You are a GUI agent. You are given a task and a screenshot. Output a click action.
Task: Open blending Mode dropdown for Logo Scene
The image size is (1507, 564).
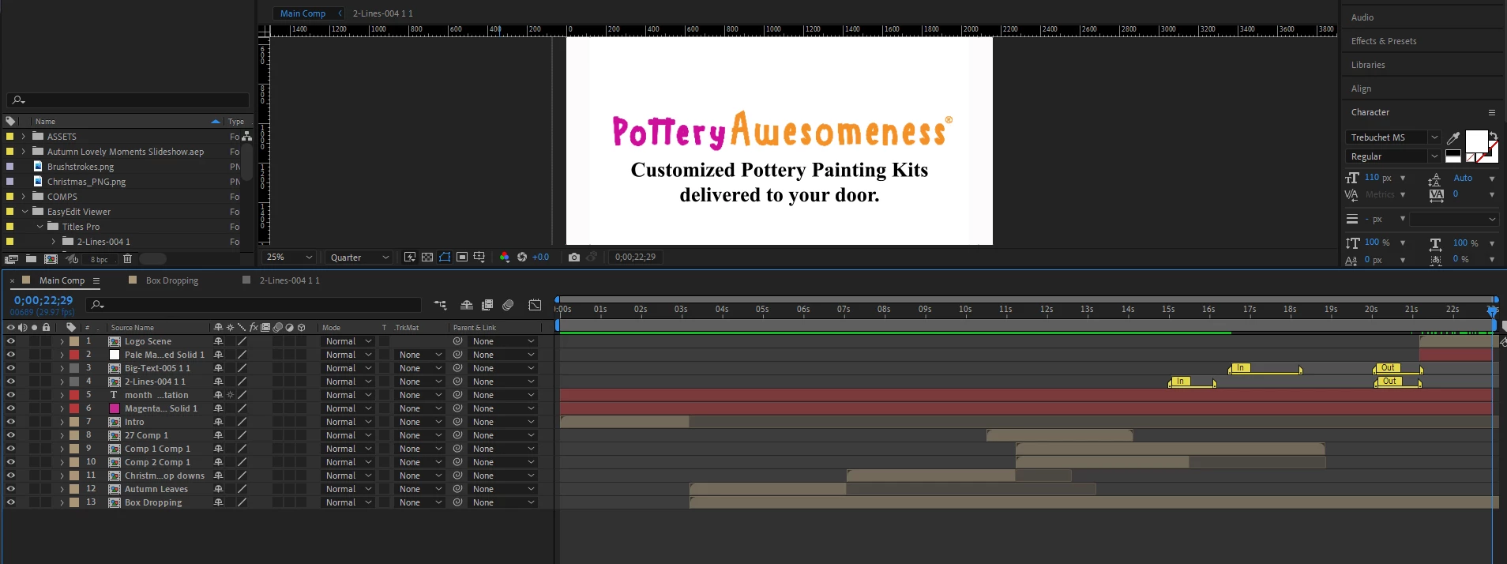[348, 341]
